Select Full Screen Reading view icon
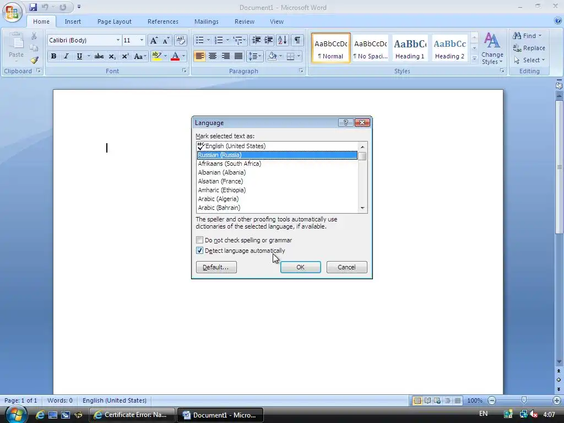564x423 pixels. tap(427, 400)
